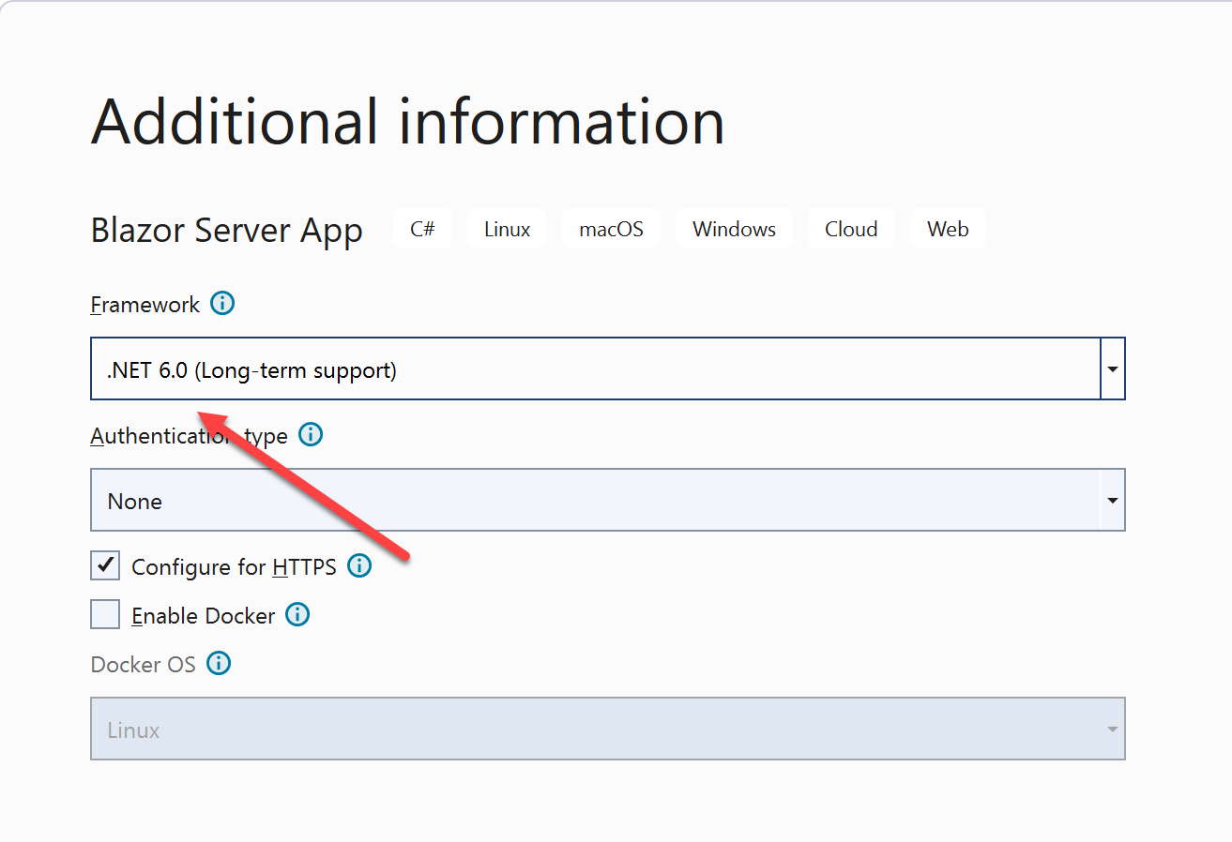1232x842 pixels.
Task: Click the C# language tag
Action: [422, 229]
